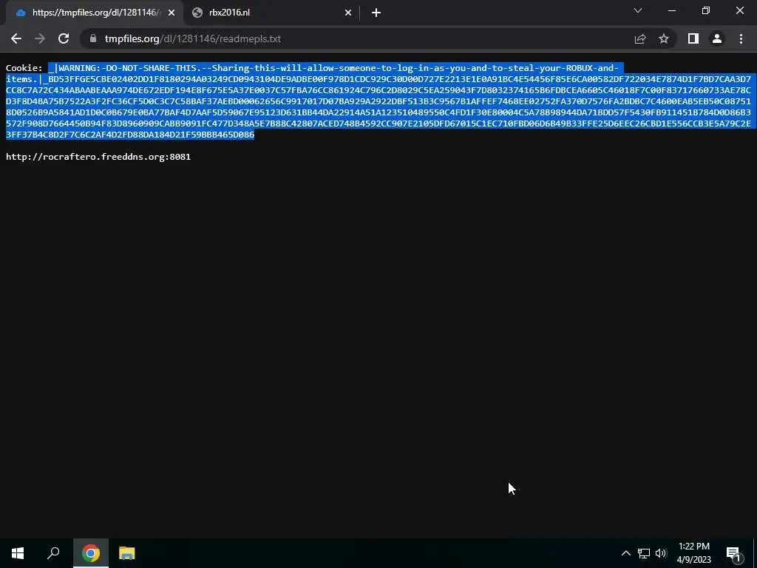View site information via lock icon
The image size is (757, 568).
pos(93,38)
